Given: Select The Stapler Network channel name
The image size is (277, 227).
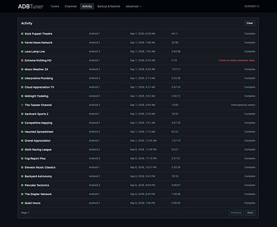Looking at the screenshot, I should (38, 194).
